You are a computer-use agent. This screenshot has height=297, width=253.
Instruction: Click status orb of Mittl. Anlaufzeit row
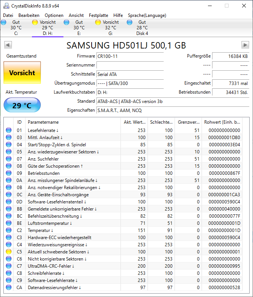[9, 137]
